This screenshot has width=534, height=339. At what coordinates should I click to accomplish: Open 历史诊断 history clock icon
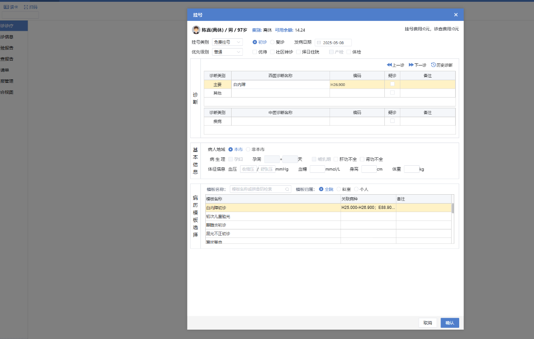tap(433, 65)
